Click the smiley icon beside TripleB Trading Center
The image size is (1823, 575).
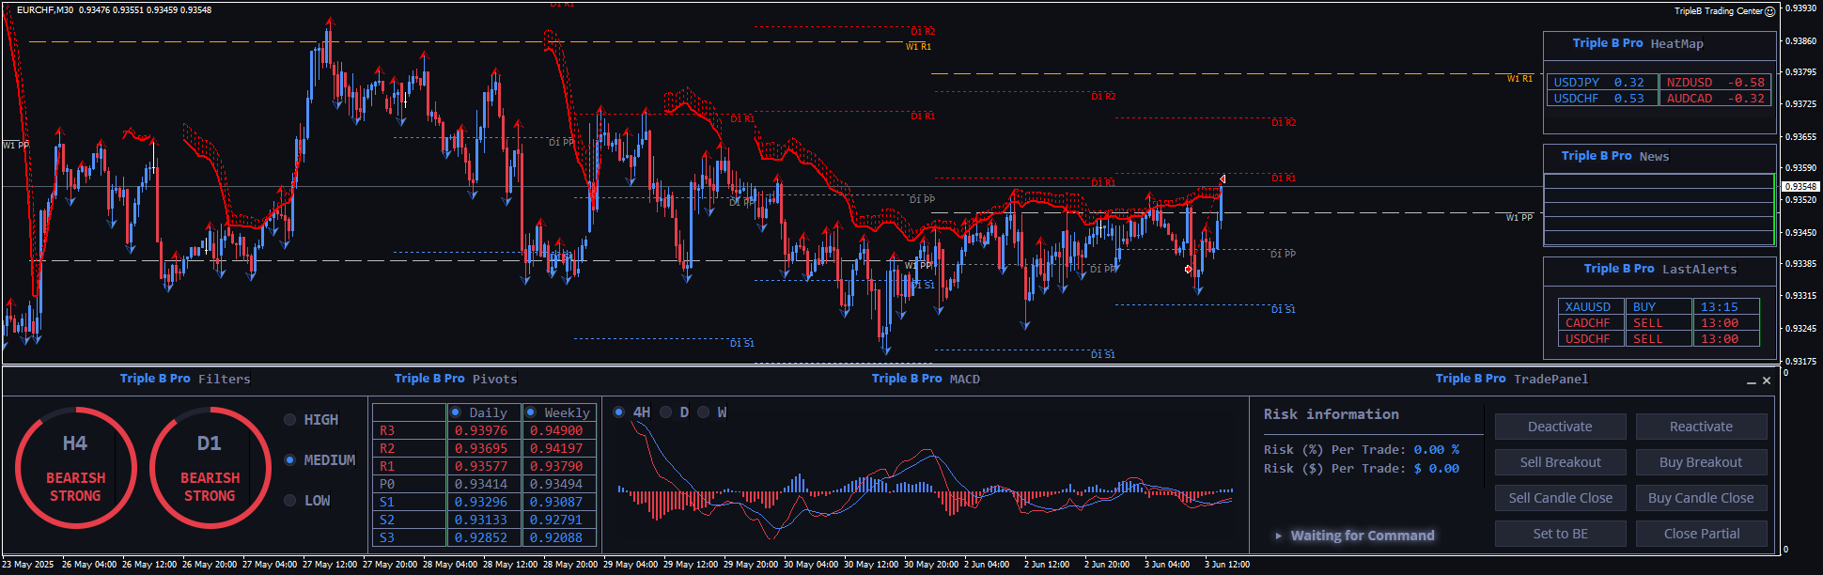(1769, 11)
